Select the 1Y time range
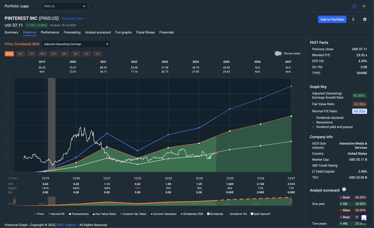The width and height of the screenshot is (374, 228). coord(98,54)
